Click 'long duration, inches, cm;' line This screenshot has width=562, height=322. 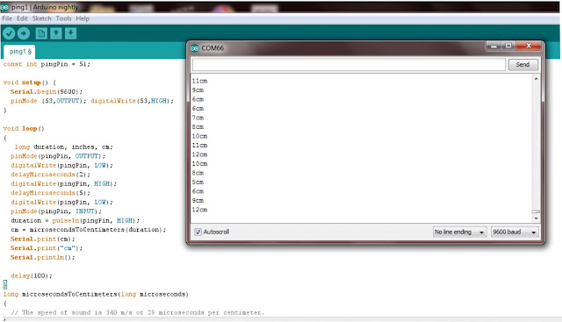coord(64,147)
